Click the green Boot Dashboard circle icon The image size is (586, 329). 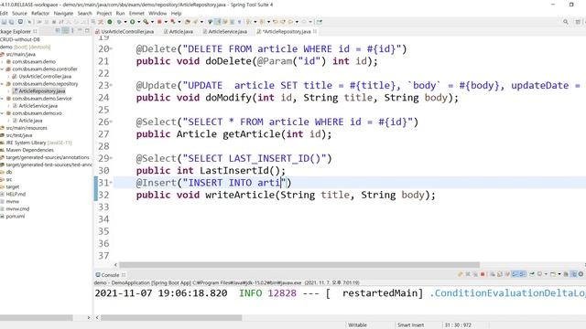point(110,22)
